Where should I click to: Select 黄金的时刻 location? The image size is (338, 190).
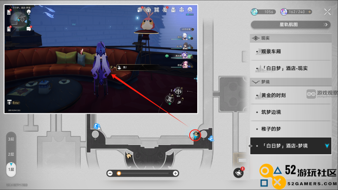pyautogui.click(x=291, y=95)
